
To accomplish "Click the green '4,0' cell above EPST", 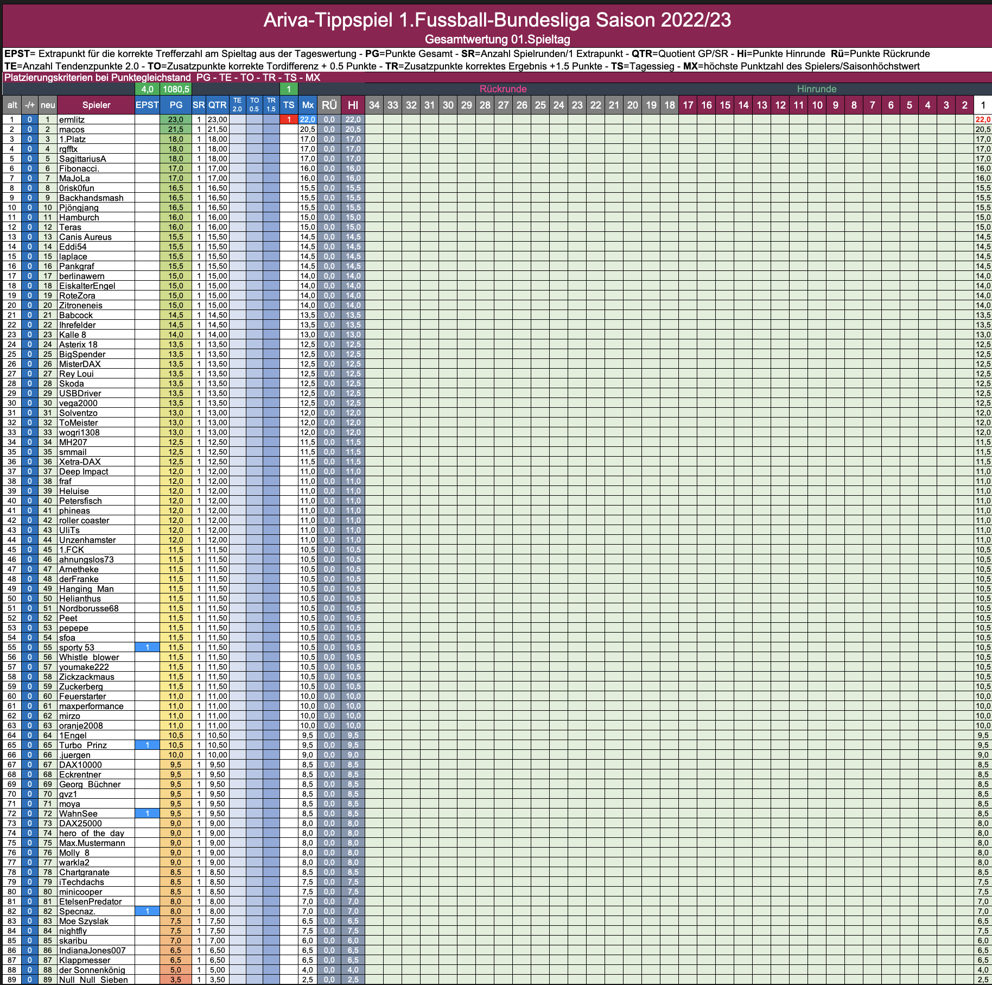I will [x=147, y=89].
